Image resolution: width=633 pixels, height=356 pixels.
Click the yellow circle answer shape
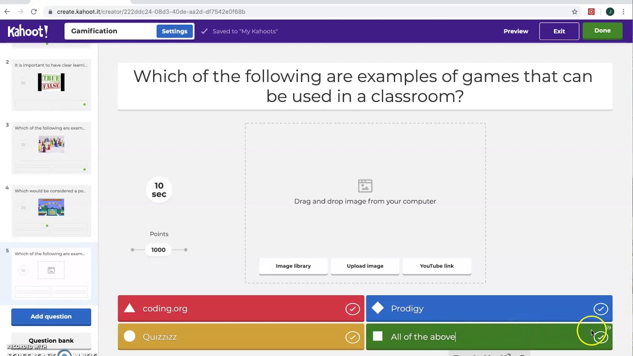(x=130, y=336)
